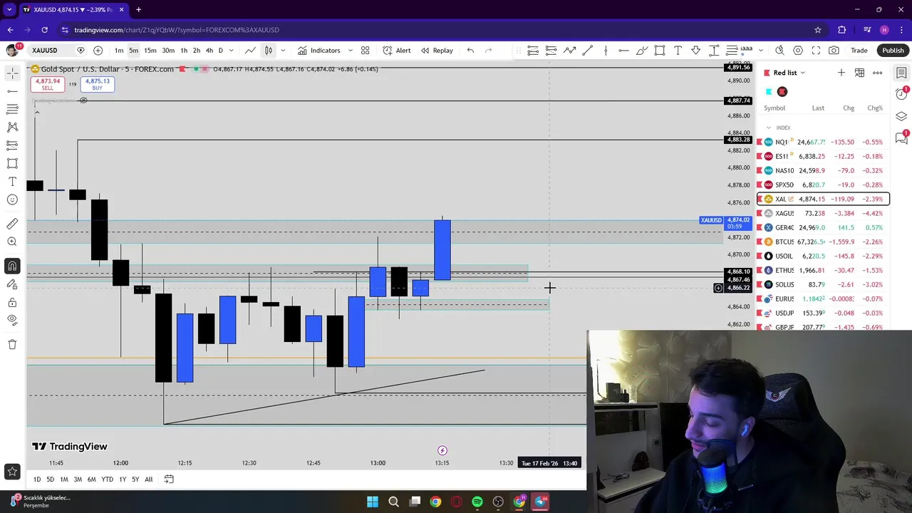Viewport: 912px width, 513px height.
Task: Select the cyan flag color filter
Action: pos(769,92)
